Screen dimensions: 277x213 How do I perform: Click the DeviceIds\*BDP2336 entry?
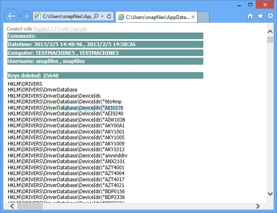point(66,197)
